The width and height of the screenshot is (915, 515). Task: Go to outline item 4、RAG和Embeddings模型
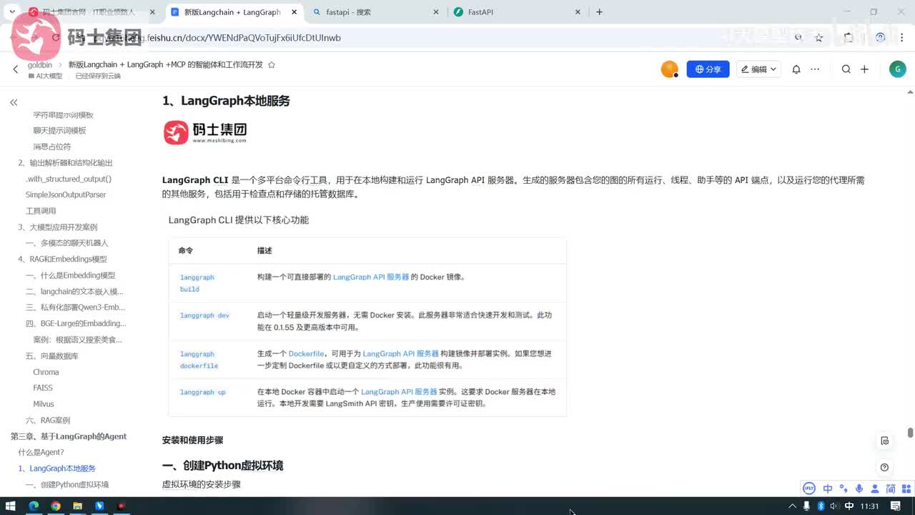pyautogui.click(x=62, y=259)
